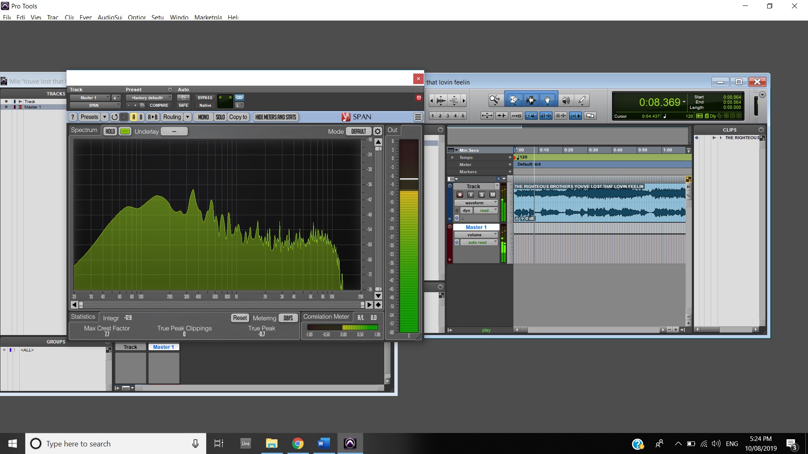
Task: Open the factory default preset dropdown
Action: click(x=149, y=98)
